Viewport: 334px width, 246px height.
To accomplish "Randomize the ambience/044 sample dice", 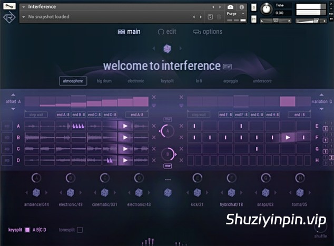I will 36,193.
